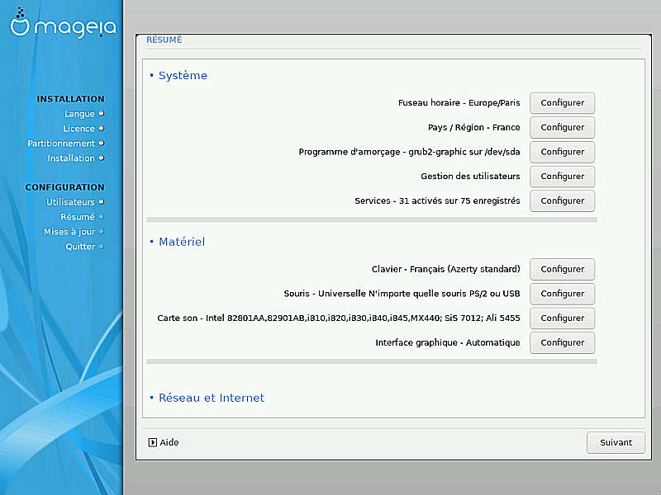Select the Utilisateurs step in sidebar
This screenshot has height=495, width=661.
pos(70,202)
